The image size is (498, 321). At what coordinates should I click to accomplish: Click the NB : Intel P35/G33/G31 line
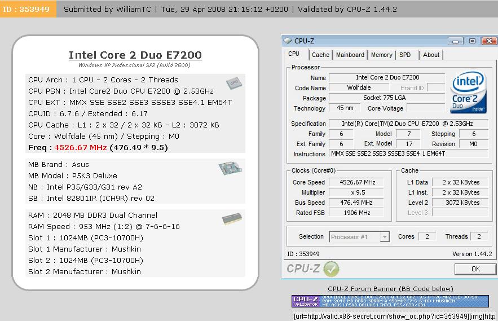click(x=85, y=187)
